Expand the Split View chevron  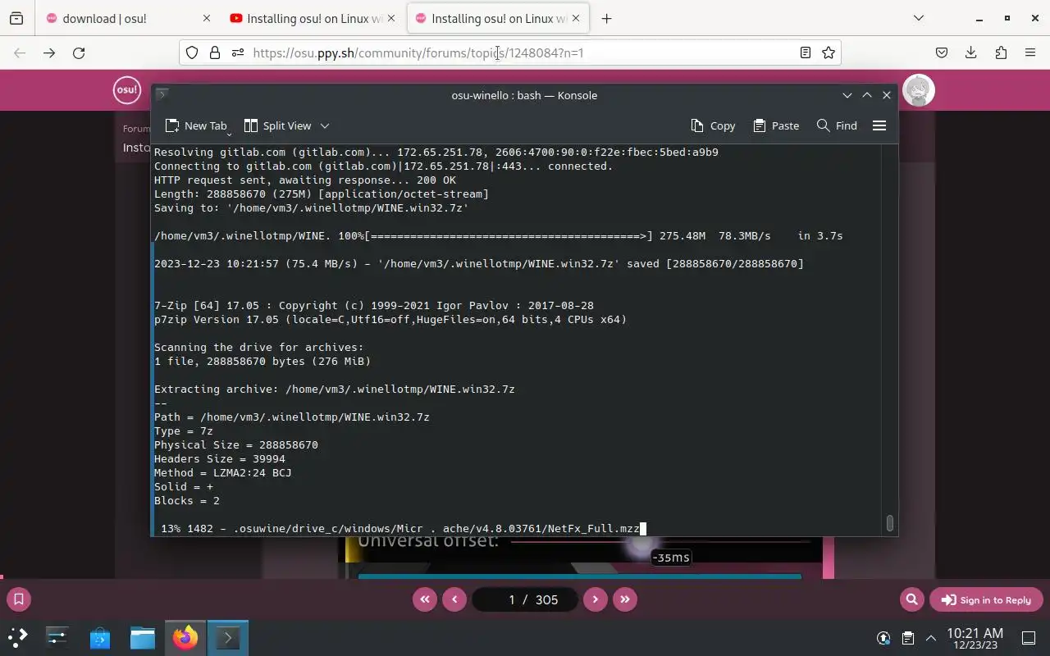point(325,125)
